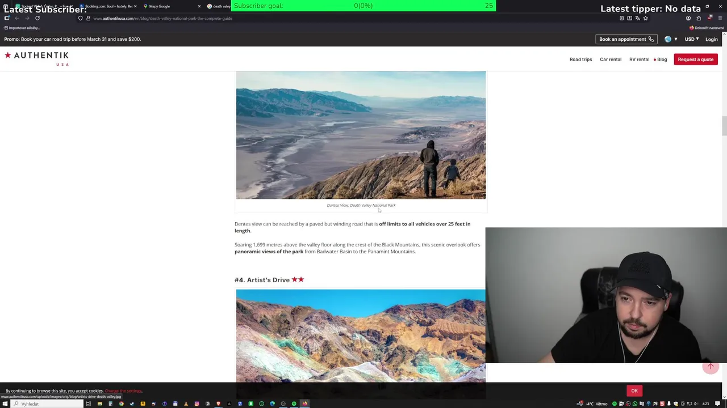
Task: Reload the current page
Action: (x=37, y=18)
